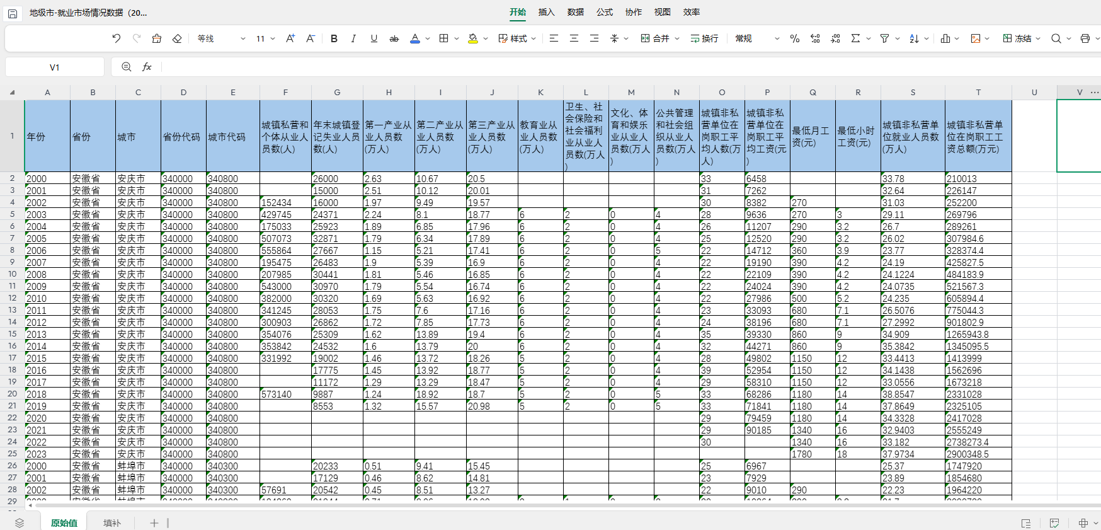Click the print icon
1101x530 pixels.
tap(1085, 38)
